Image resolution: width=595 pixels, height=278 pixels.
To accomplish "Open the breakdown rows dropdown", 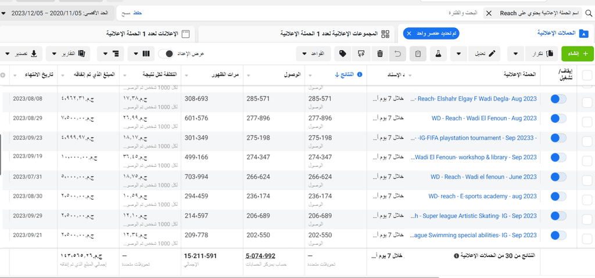I will tap(110, 54).
